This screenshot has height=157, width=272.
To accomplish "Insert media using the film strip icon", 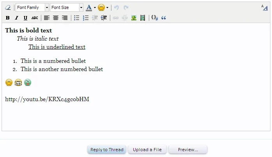I will pos(143,18).
